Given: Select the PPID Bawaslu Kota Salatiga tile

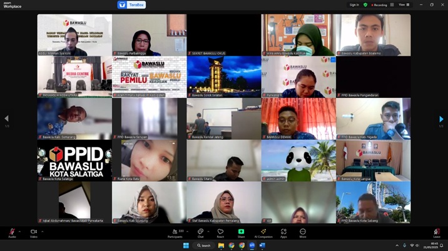Looking at the screenshot, I should point(74,160).
